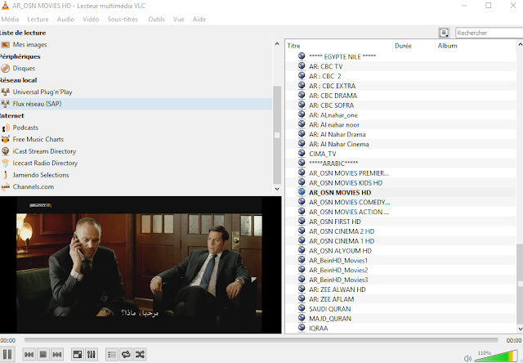523x363 pixels.
Task: Pause playback with the pause button
Action: [7, 354]
